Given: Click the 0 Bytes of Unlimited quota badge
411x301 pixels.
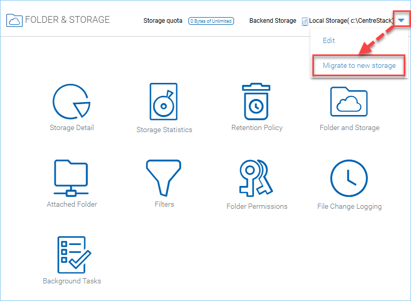Looking at the screenshot, I should [x=211, y=21].
